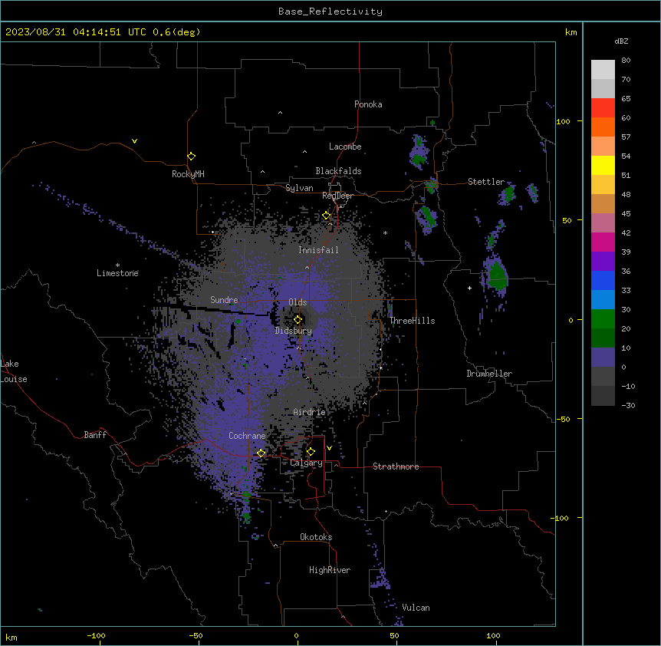
Task: Pick the royal blue band in the dBZ legend
Action: tap(603, 280)
